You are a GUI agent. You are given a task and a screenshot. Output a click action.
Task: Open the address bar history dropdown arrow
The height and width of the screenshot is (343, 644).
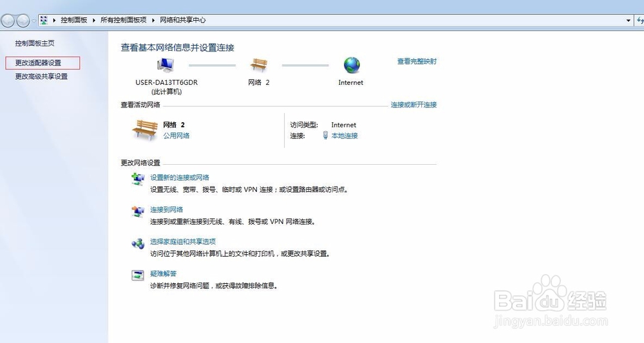coord(628,20)
